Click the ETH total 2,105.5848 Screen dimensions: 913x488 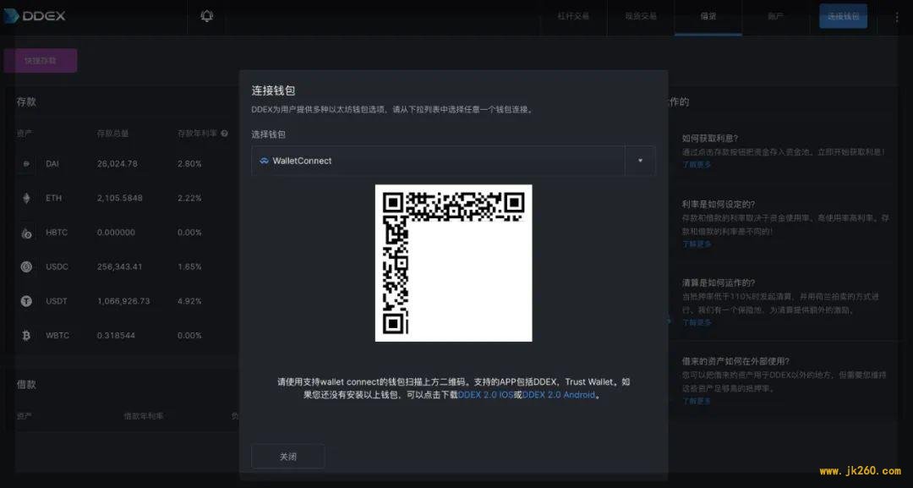coord(119,199)
